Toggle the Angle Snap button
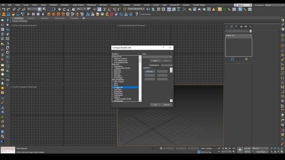This screenshot has height=160, width=285. pos(110,9)
